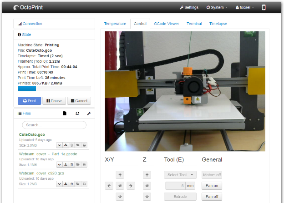Delete Webcam_cover_c920.gco
The image size is (284, 203).
click(72, 184)
